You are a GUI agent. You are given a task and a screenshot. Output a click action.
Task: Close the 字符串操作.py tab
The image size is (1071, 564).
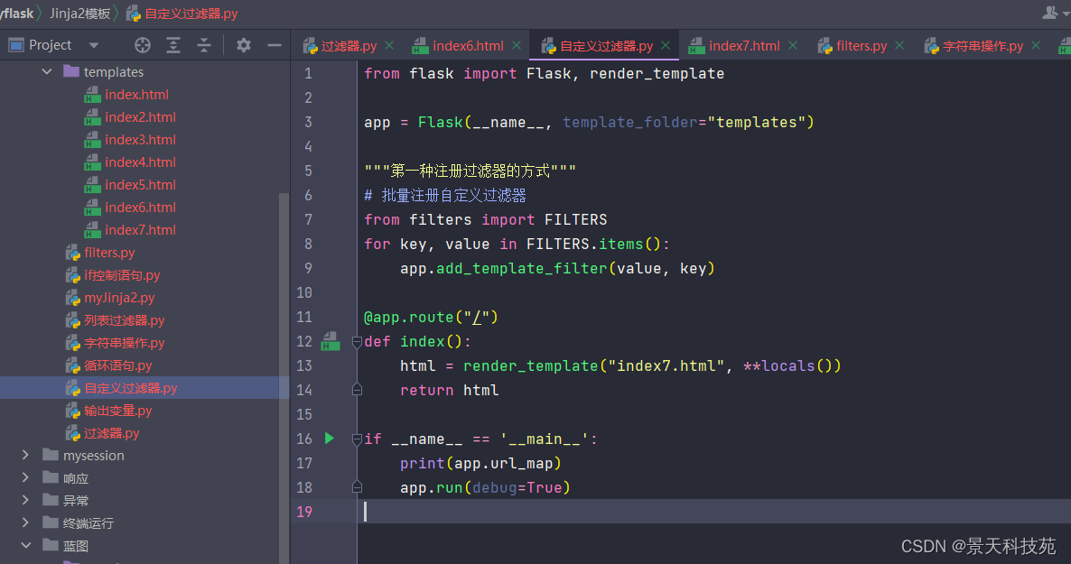[x=1036, y=45]
